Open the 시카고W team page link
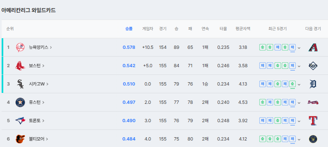This screenshot has width=328, height=147. [x=39, y=84]
